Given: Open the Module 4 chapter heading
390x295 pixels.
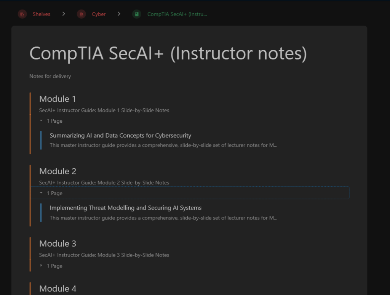Looking at the screenshot, I should point(58,289).
